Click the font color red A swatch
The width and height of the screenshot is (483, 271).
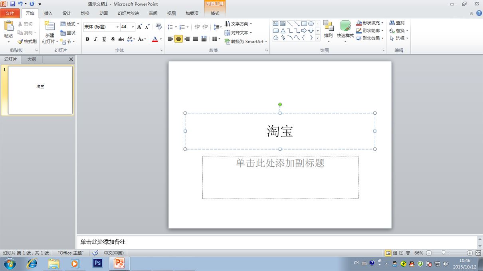tap(155, 39)
